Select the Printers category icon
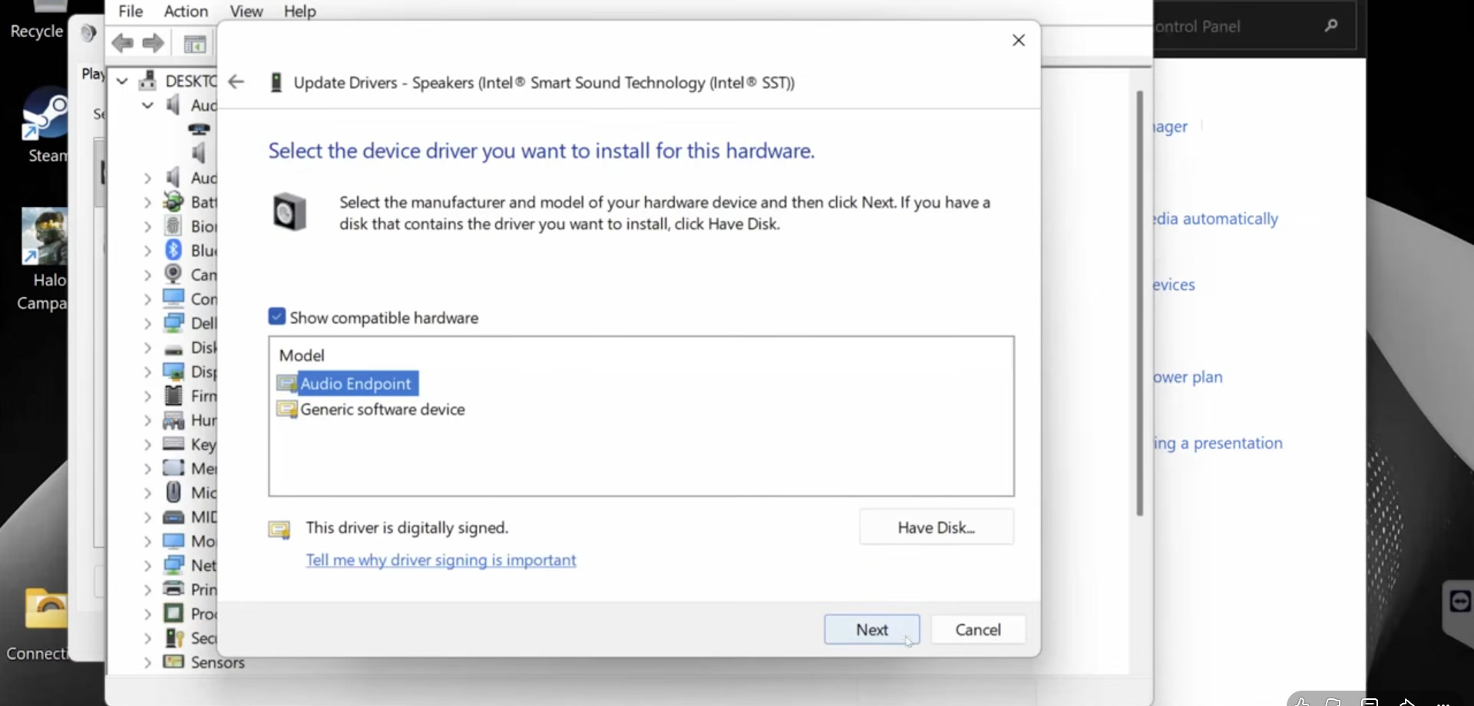Viewport: 1474px width, 706px height. pos(174,589)
